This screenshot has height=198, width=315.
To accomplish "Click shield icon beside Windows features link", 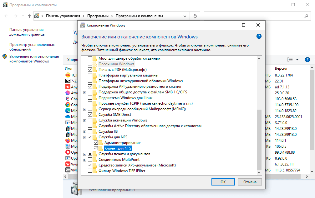I will [x=5, y=57].
